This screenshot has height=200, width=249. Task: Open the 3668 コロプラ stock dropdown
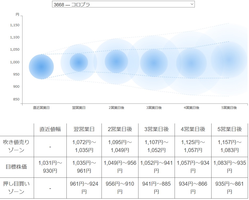(x=123, y=4)
